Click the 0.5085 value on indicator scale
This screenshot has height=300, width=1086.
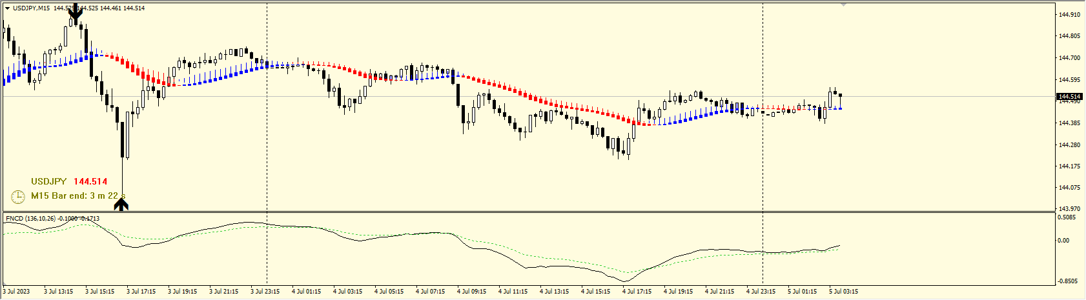1069,218
